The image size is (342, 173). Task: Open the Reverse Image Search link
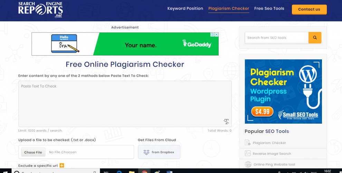coord(272,154)
